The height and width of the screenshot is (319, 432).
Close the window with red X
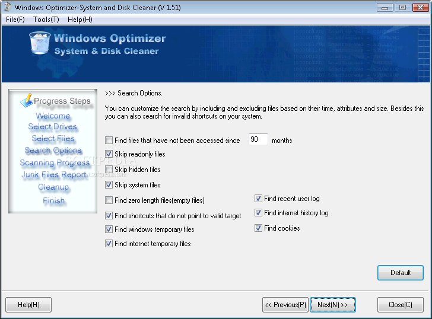pos(420,8)
